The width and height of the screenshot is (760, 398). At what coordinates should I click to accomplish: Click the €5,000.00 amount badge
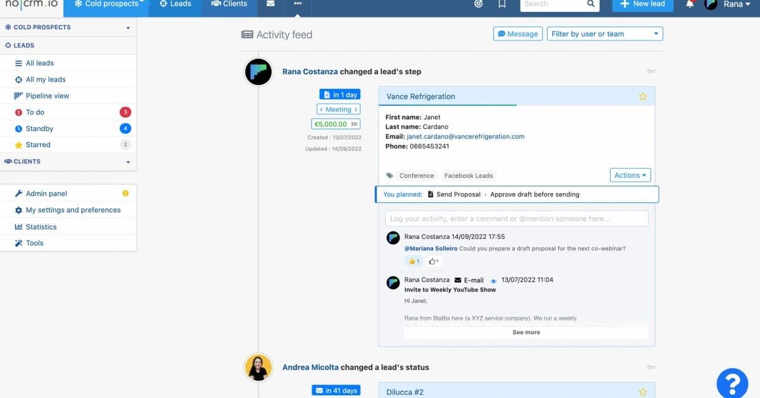point(336,124)
